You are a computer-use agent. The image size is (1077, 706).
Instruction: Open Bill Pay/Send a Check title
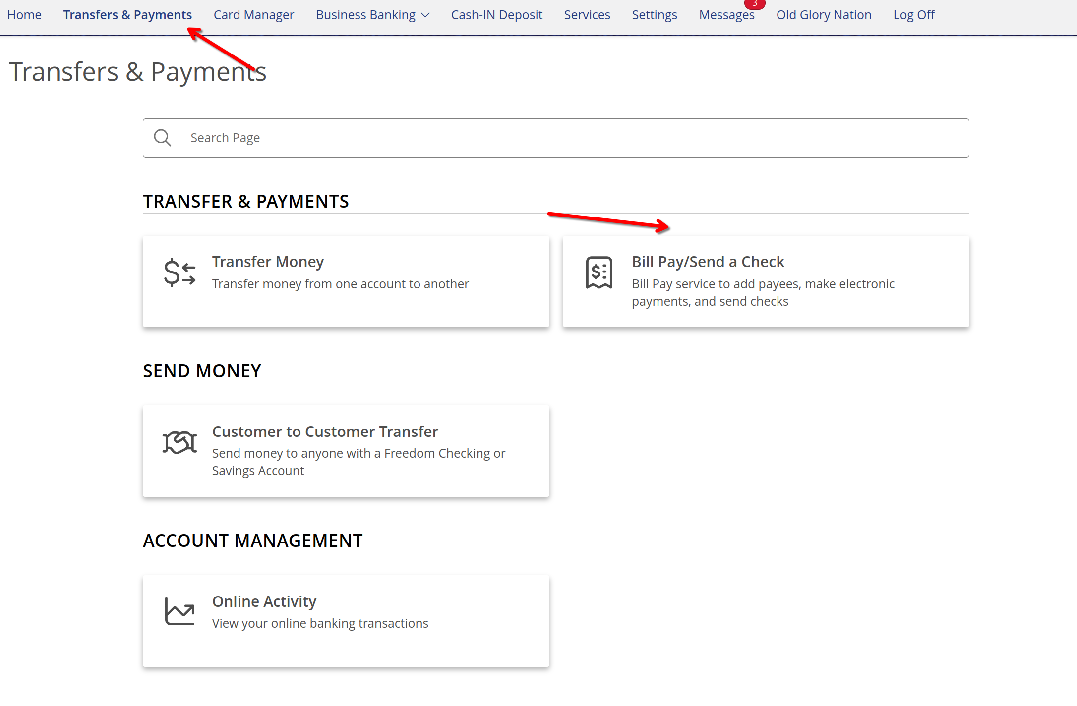coord(708,262)
